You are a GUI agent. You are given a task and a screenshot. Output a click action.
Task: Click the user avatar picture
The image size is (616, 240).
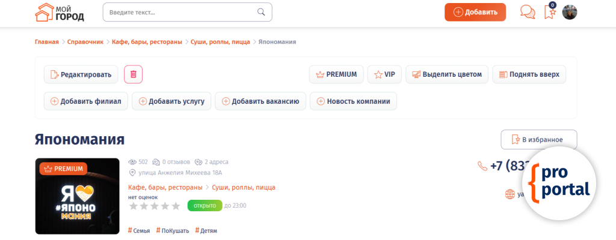570,12
